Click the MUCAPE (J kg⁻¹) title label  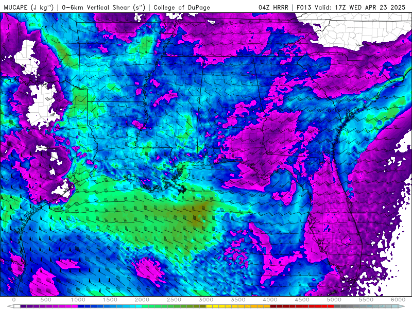(28, 7)
